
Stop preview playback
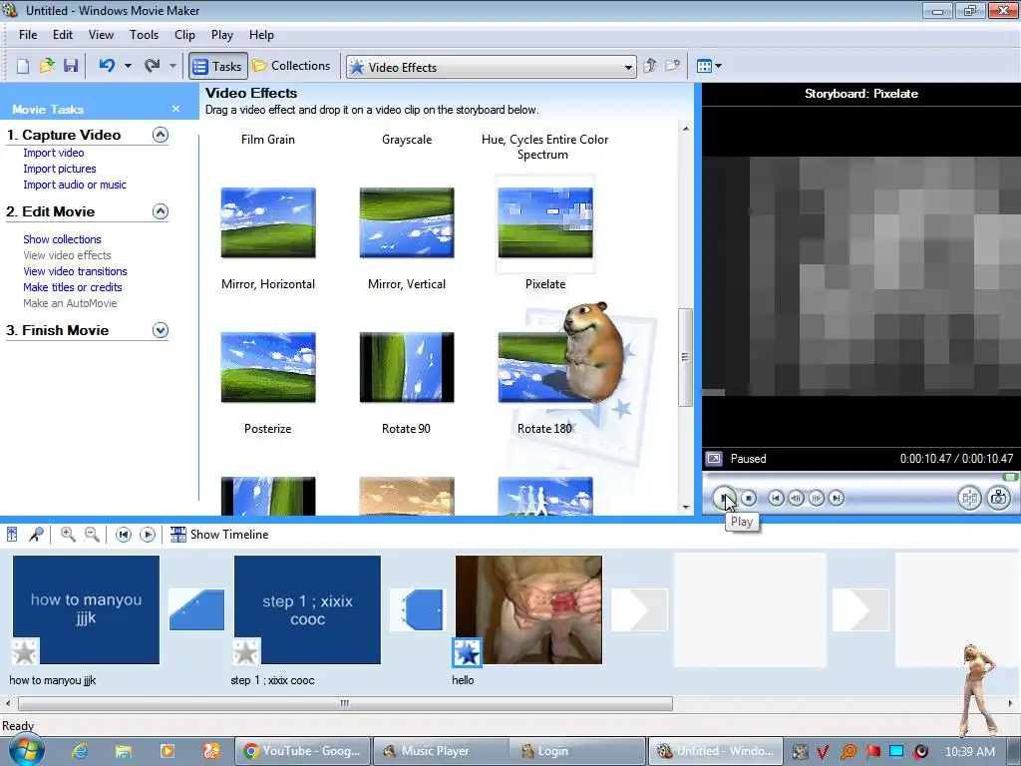[749, 499]
